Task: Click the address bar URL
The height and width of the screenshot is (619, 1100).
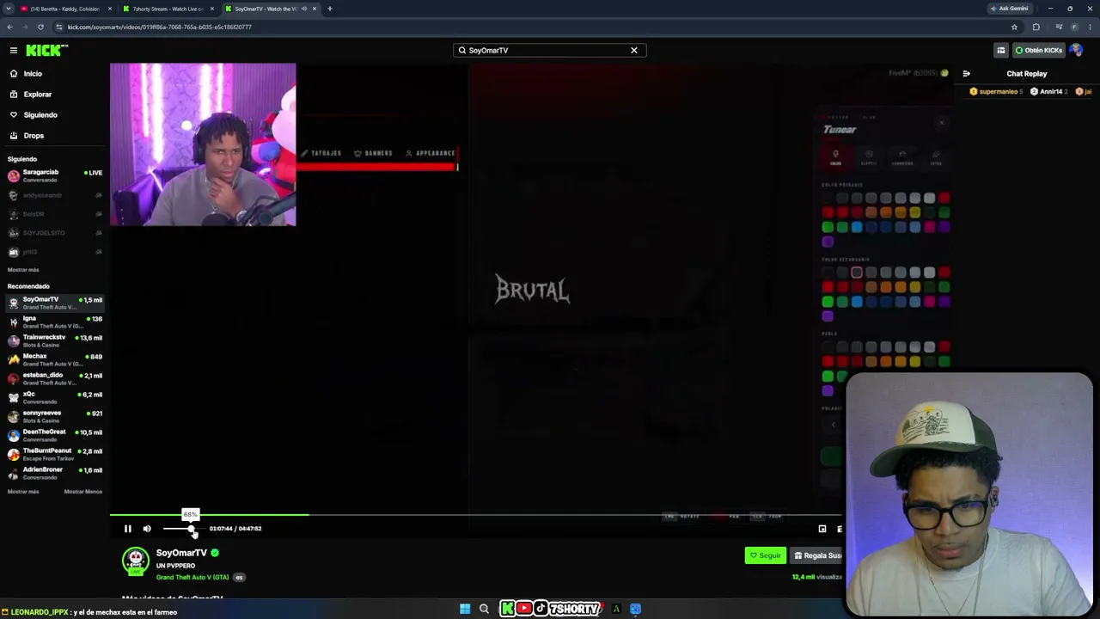Action: pos(160,27)
